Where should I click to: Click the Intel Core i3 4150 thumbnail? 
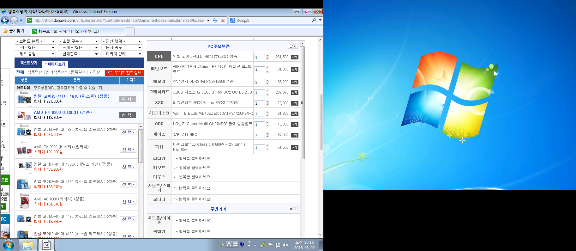coord(24,184)
